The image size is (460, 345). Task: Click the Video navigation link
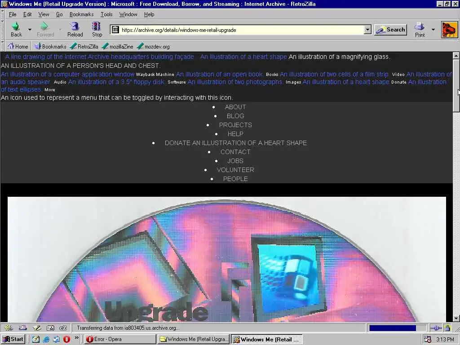tap(398, 75)
